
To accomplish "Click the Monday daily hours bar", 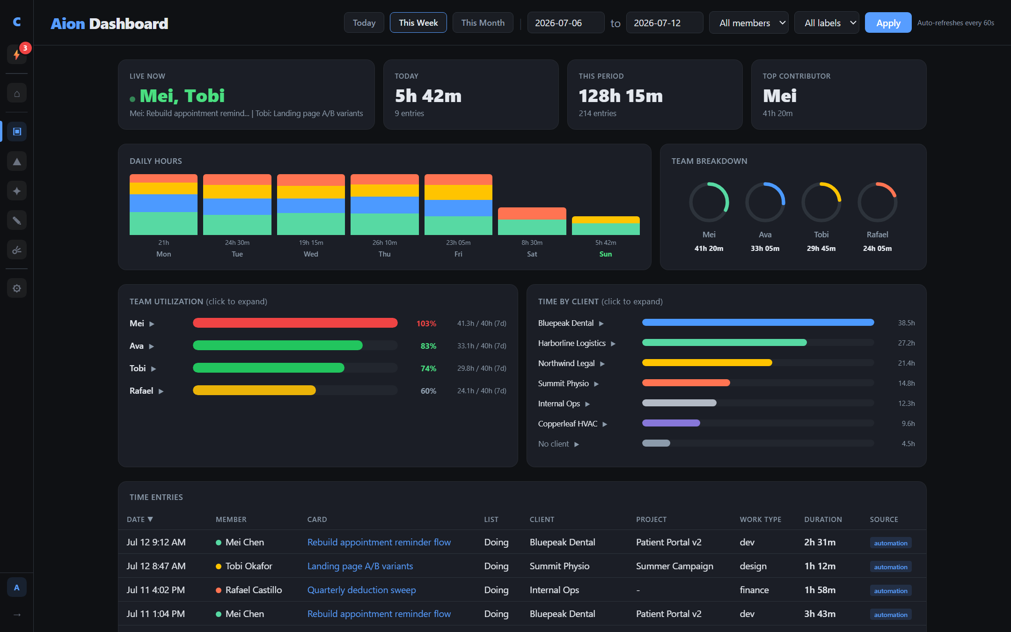I will [163, 205].
